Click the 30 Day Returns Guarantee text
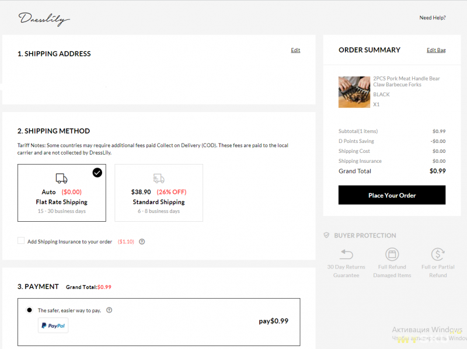467x349 pixels. (346, 271)
